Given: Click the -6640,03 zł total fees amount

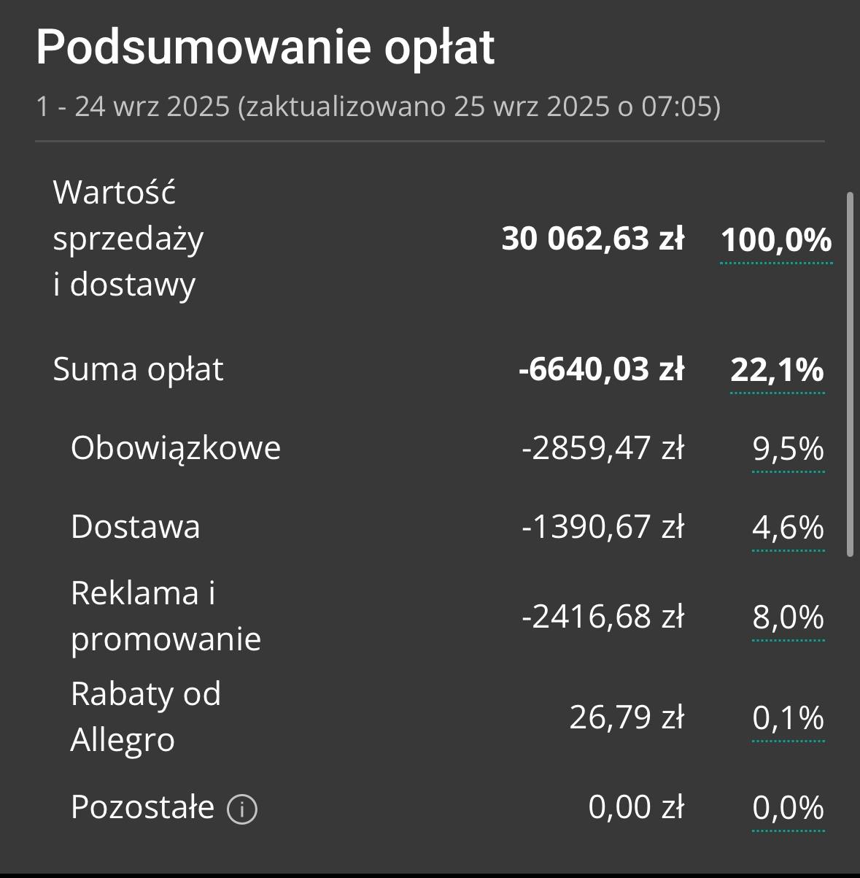Looking at the screenshot, I should click(601, 369).
